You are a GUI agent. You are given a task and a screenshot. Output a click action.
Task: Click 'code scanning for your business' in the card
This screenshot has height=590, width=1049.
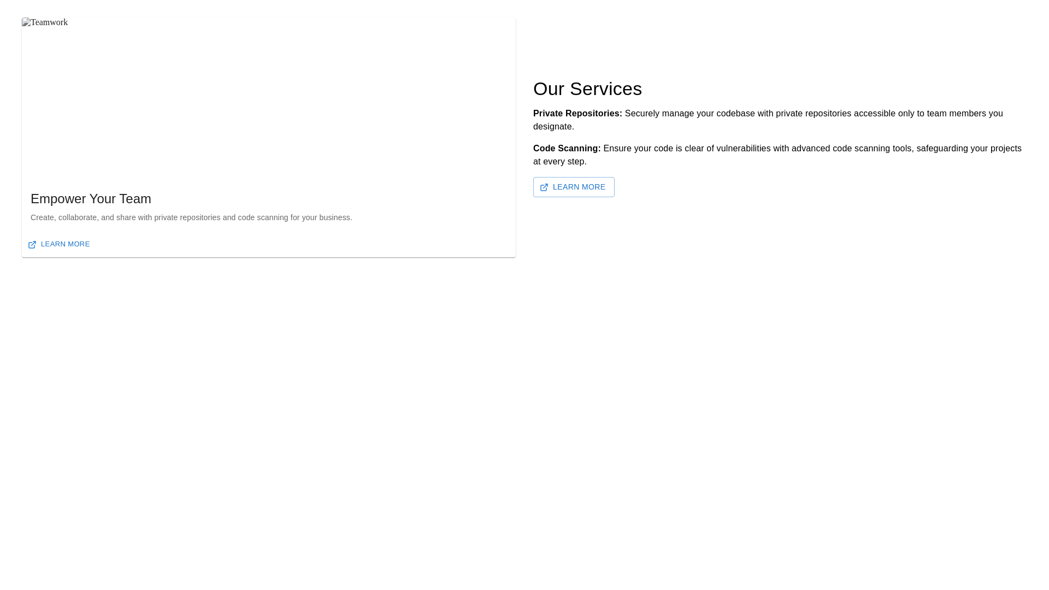294,217
